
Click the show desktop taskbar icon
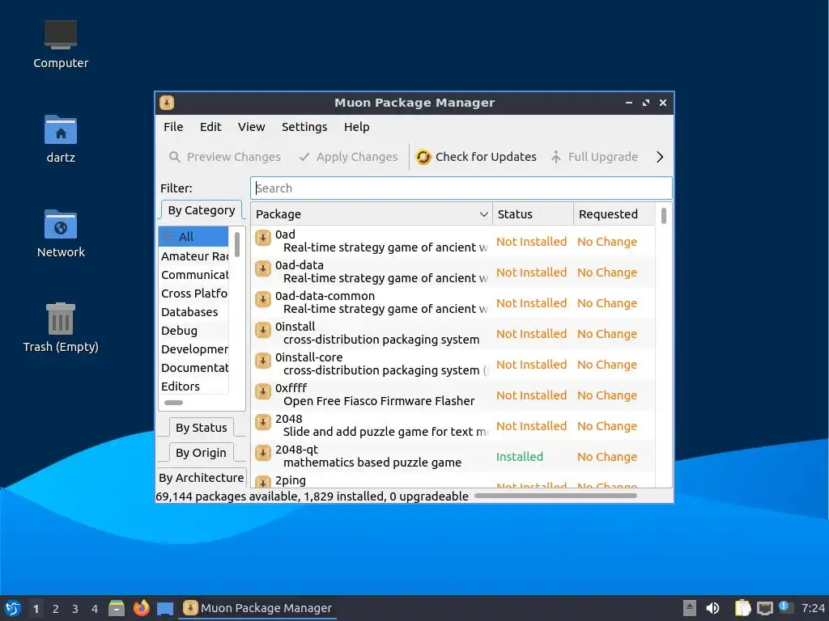(x=165, y=609)
